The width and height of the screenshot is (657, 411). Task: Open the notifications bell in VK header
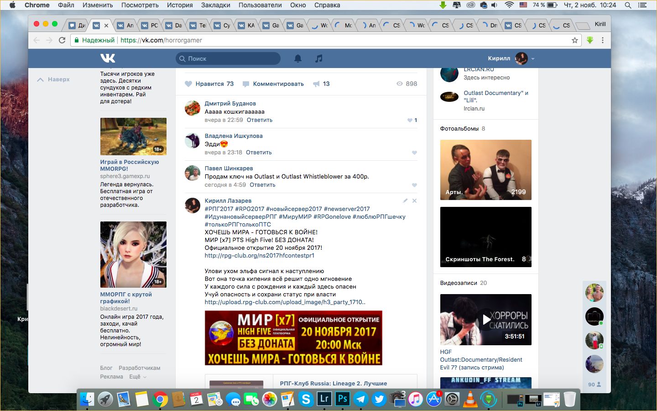297,58
